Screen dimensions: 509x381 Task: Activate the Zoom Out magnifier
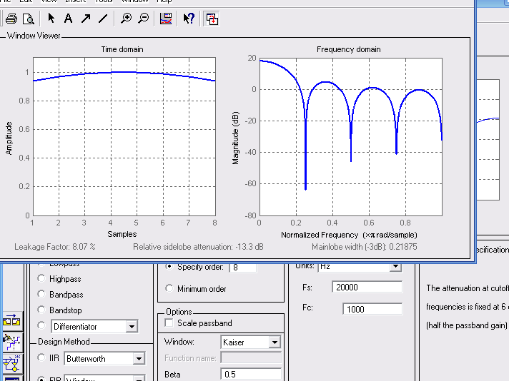click(x=144, y=19)
